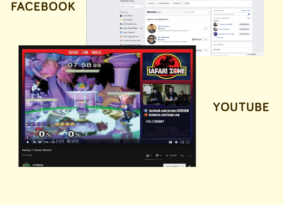Open the SCVMelee channel name link
283x205 pixels.
38,165
